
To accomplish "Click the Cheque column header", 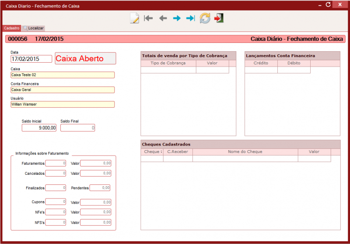I will (x=152, y=152).
